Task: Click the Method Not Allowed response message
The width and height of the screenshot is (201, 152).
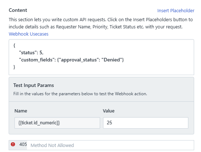Action: coord(52,146)
